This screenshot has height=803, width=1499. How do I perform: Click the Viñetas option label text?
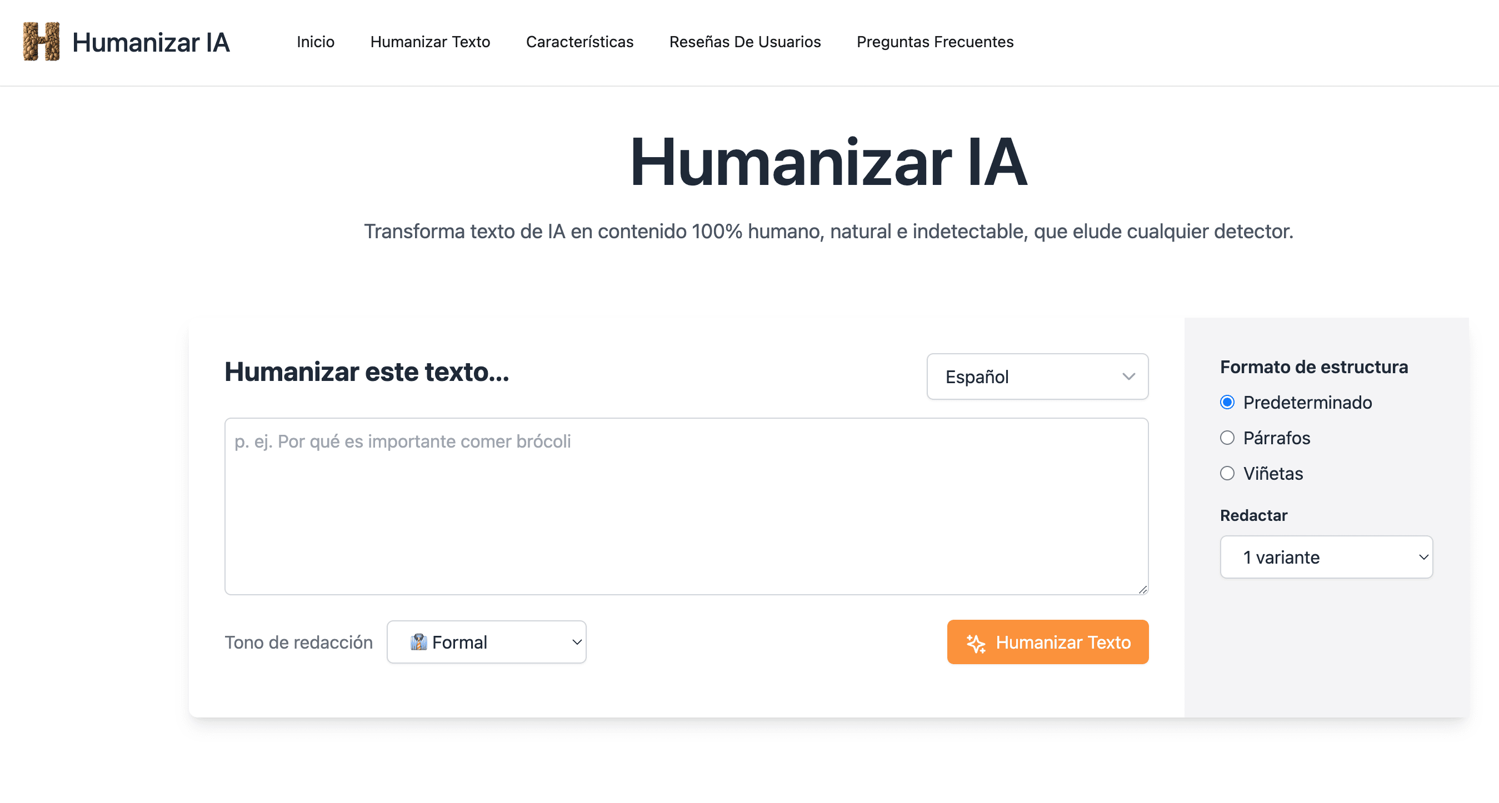click(x=1273, y=473)
